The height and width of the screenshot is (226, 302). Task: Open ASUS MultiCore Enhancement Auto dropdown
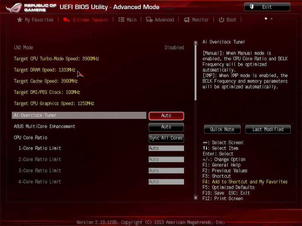[x=166, y=127]
